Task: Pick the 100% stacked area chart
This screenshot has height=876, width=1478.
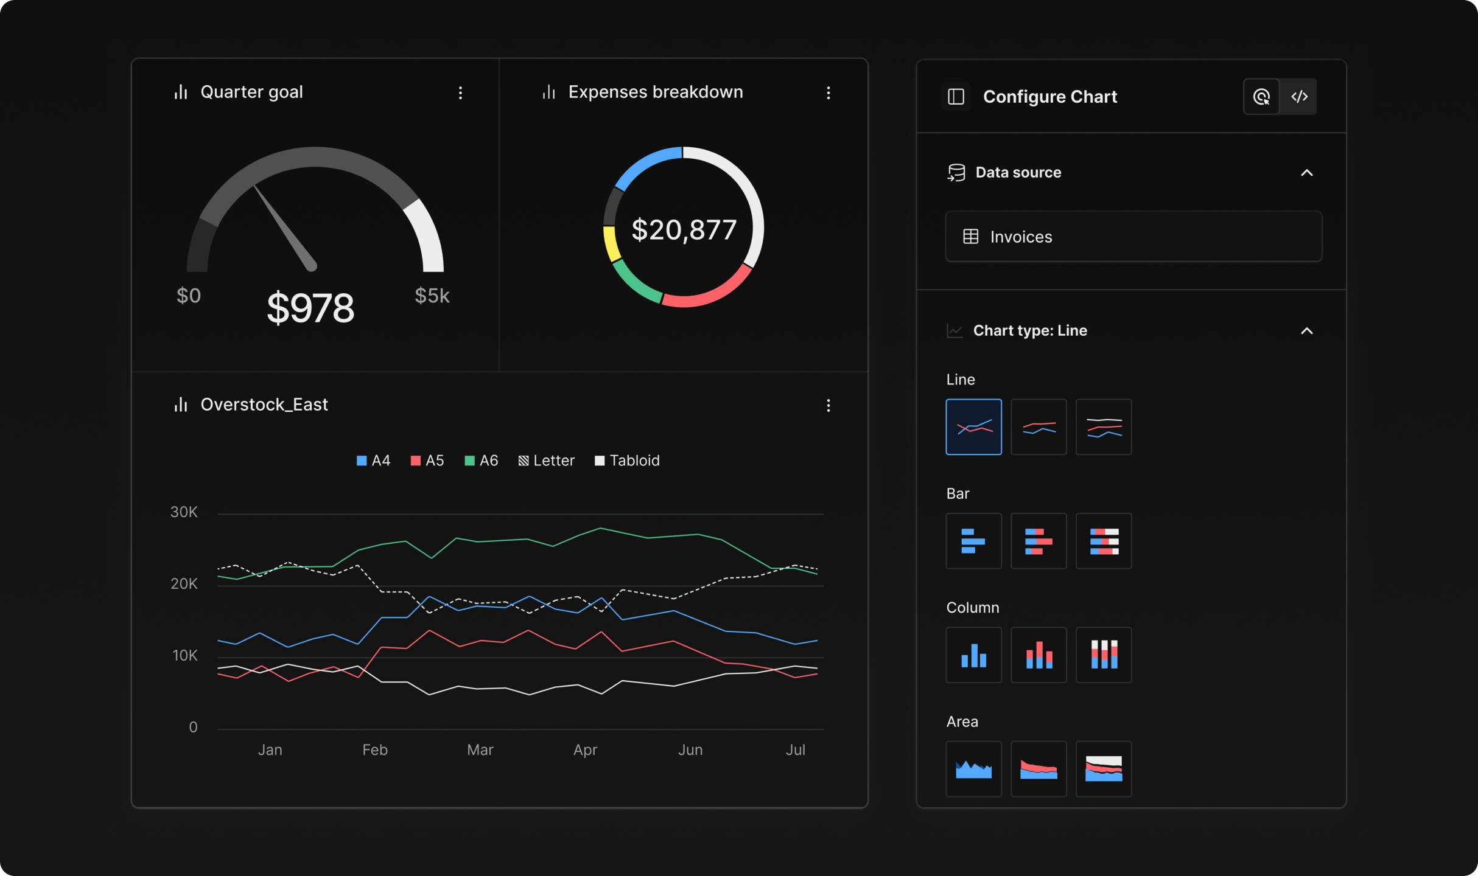Action: 1103,769
